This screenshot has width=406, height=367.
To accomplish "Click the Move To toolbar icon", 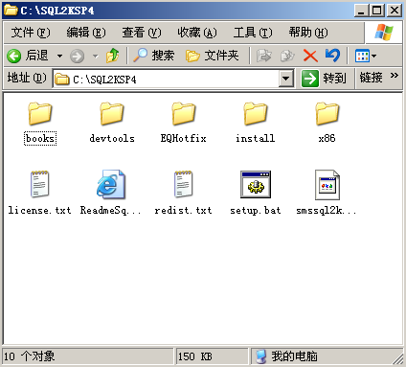I will pyautogui.click(x=263, y=56).
